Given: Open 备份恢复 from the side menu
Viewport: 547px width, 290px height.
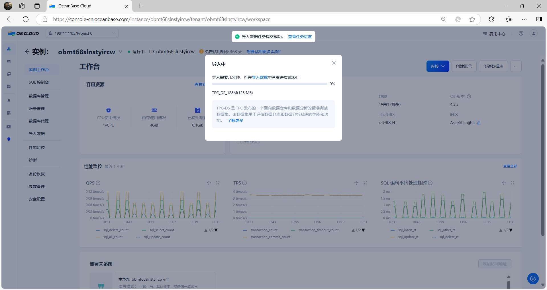Looking at the screenshot, I should click(37, 174).
